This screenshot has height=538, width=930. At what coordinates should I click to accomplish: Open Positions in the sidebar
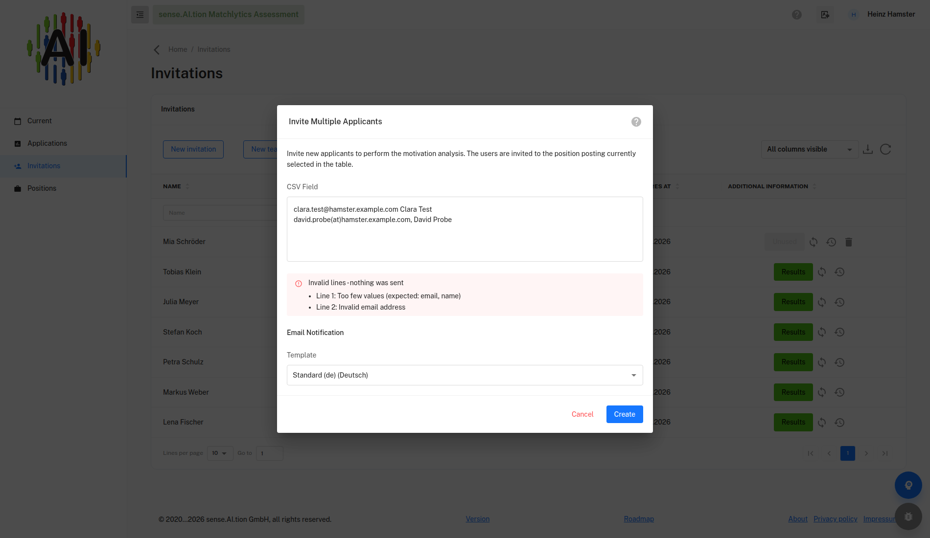tap(63, 188)
